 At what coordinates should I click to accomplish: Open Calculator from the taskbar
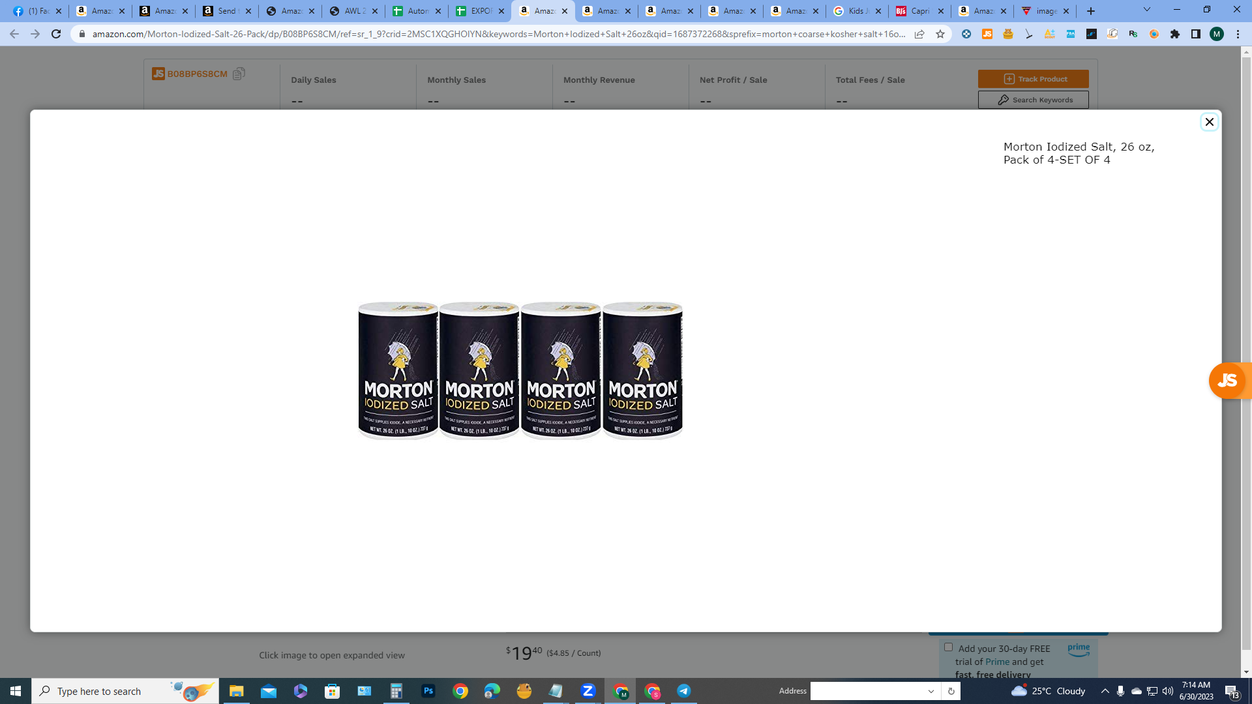pyautogui.click(x=396, y=691)
